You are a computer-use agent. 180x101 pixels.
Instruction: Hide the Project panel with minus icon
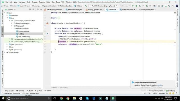click(41, 10)
